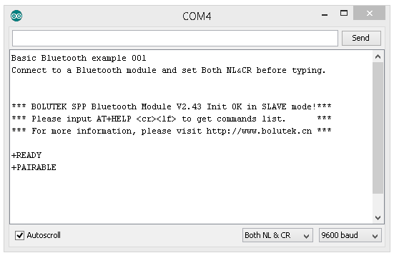
Task: Click the +PAIRABLE output line
Action: (x=34, y=167)
